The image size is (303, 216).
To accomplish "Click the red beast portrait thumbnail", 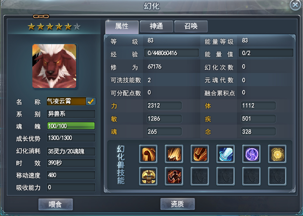I will 54,66.
